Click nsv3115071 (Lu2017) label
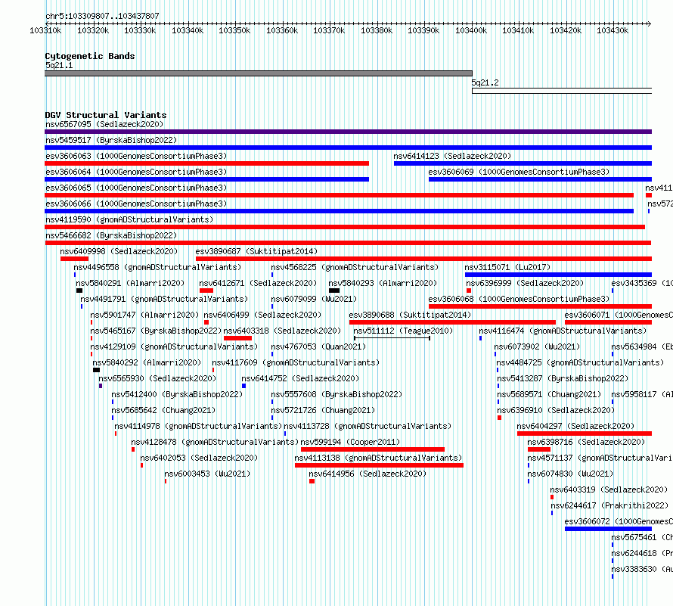 pos(507,267)
